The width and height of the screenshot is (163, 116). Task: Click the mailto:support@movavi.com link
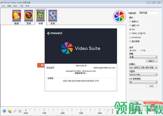pyautogui.click(x=104, y=68)
